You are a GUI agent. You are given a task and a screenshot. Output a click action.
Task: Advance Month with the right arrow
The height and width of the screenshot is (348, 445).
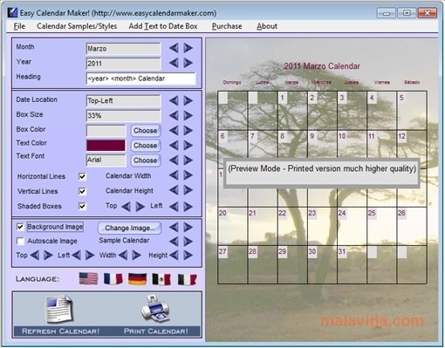click(x=188, y=48)
